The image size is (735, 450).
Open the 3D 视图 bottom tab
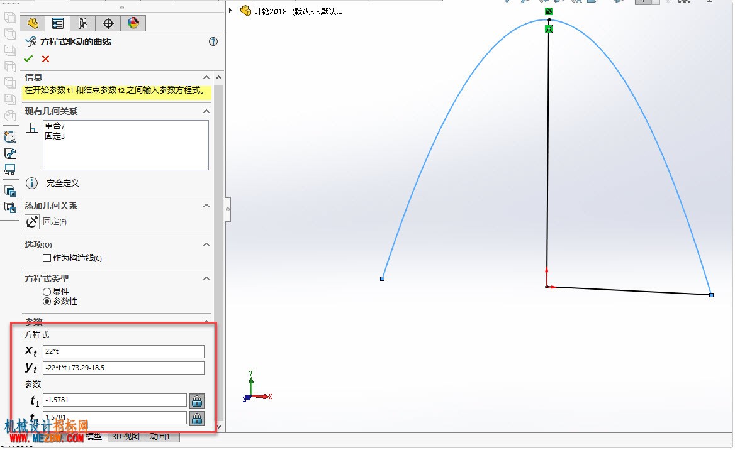point(126,436)
